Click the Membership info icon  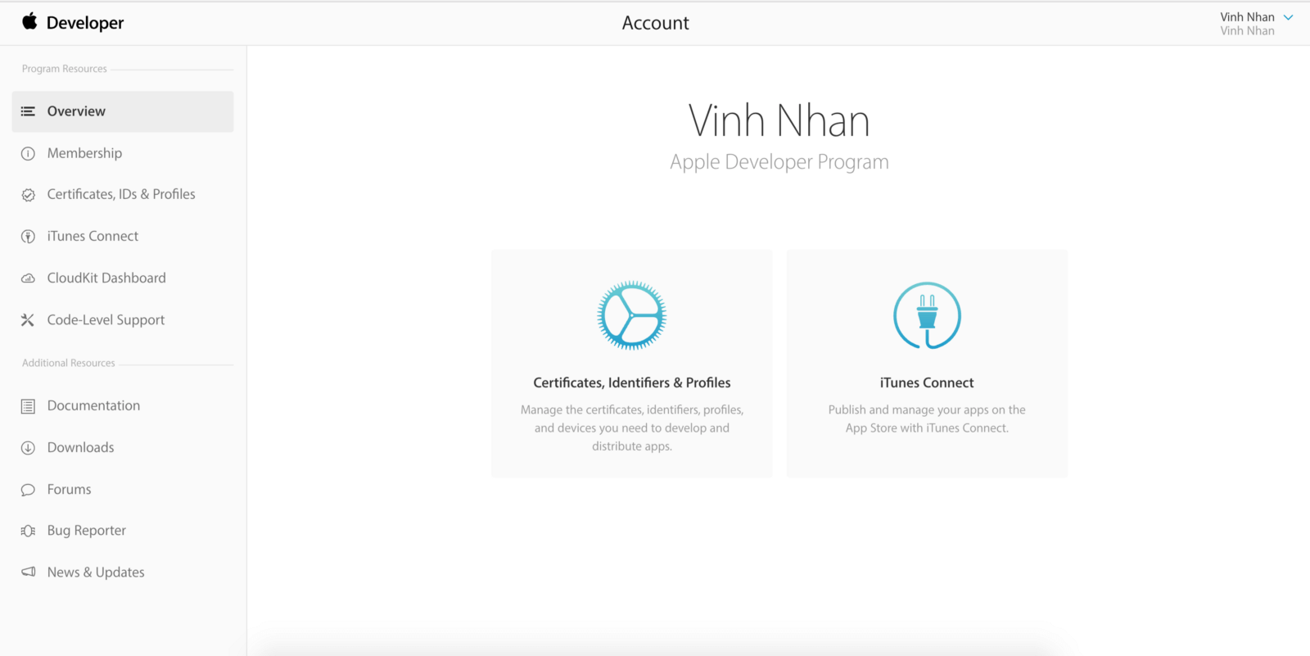pos(28,154)
